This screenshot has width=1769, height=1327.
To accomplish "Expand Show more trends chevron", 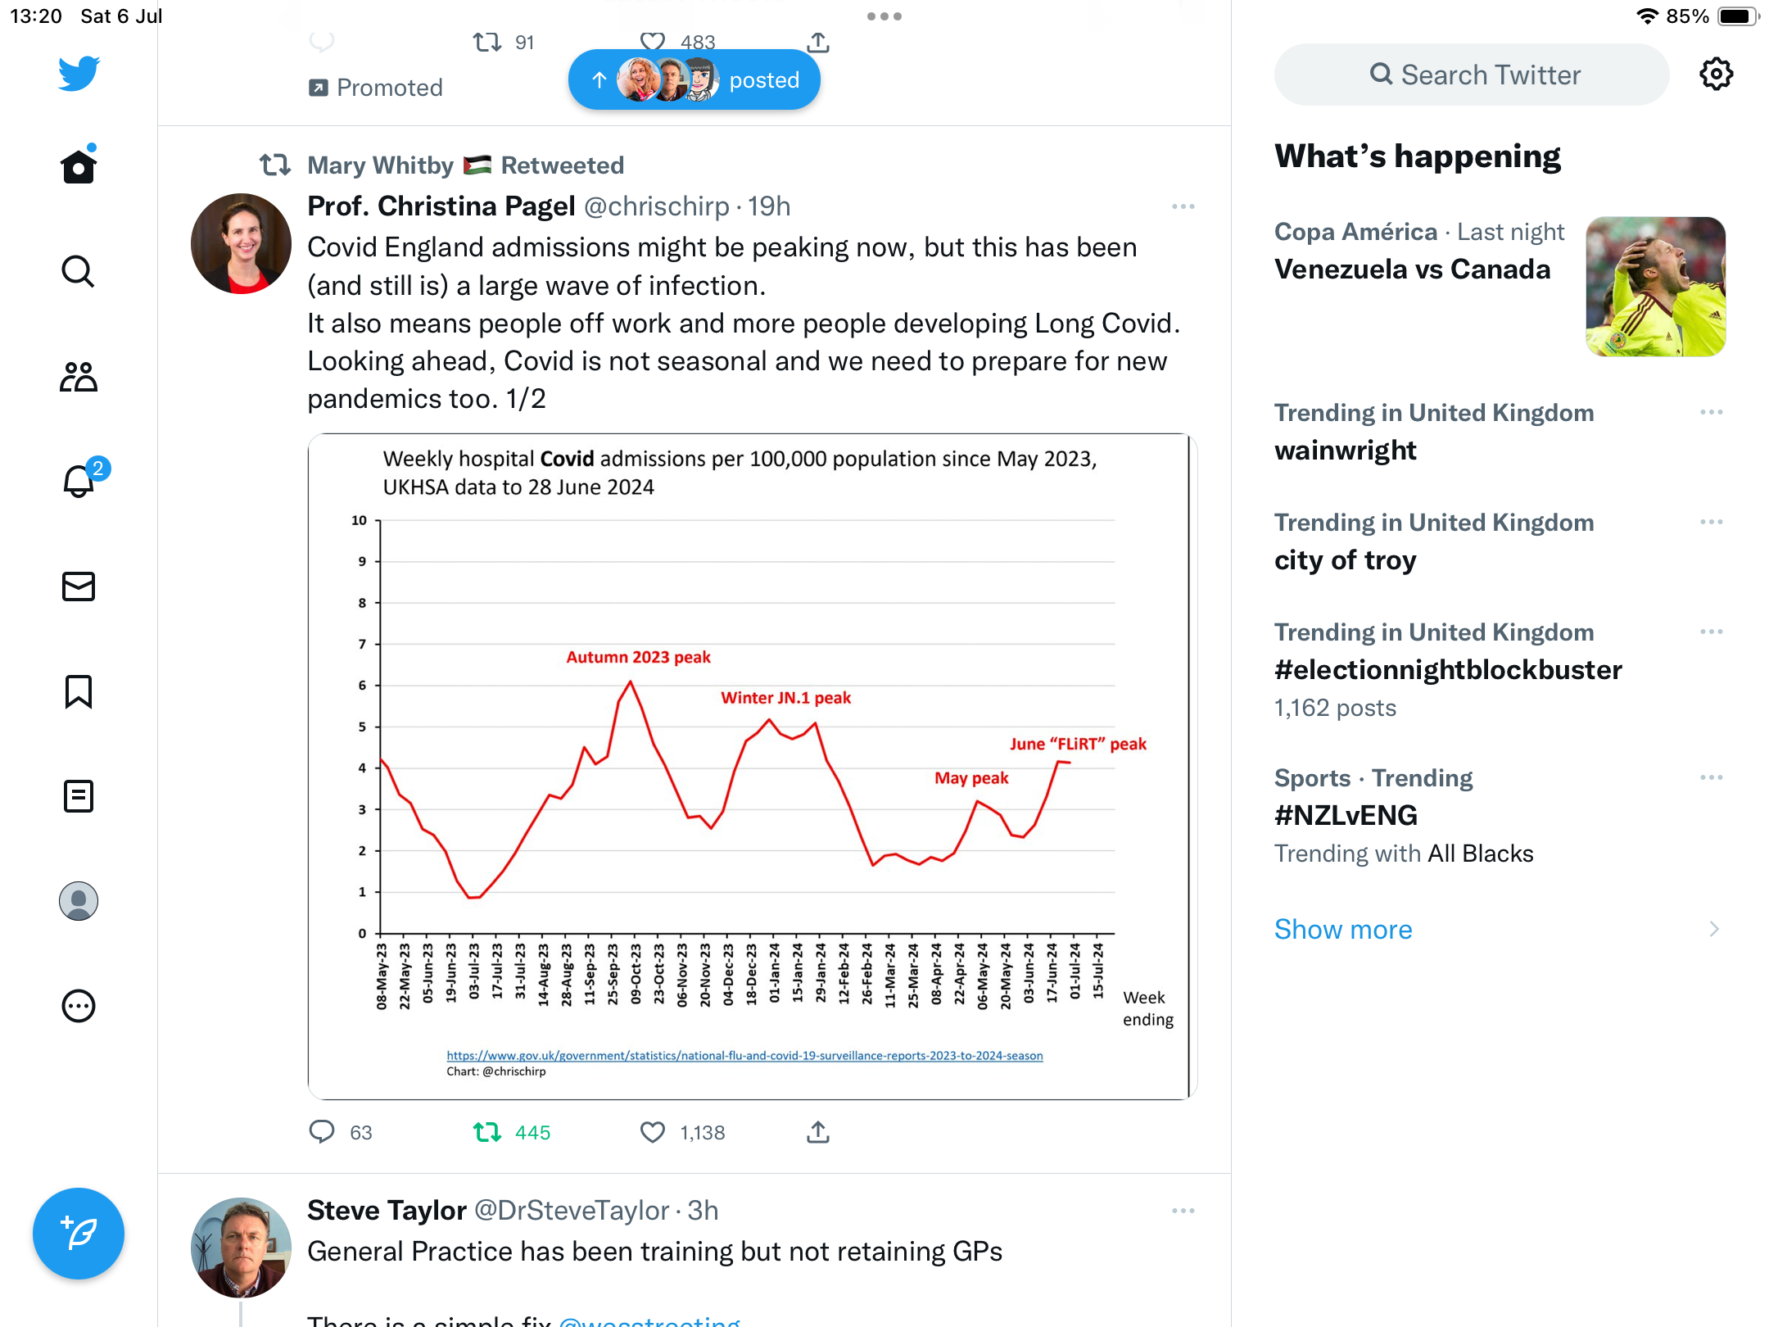I will pos(1713,929).
